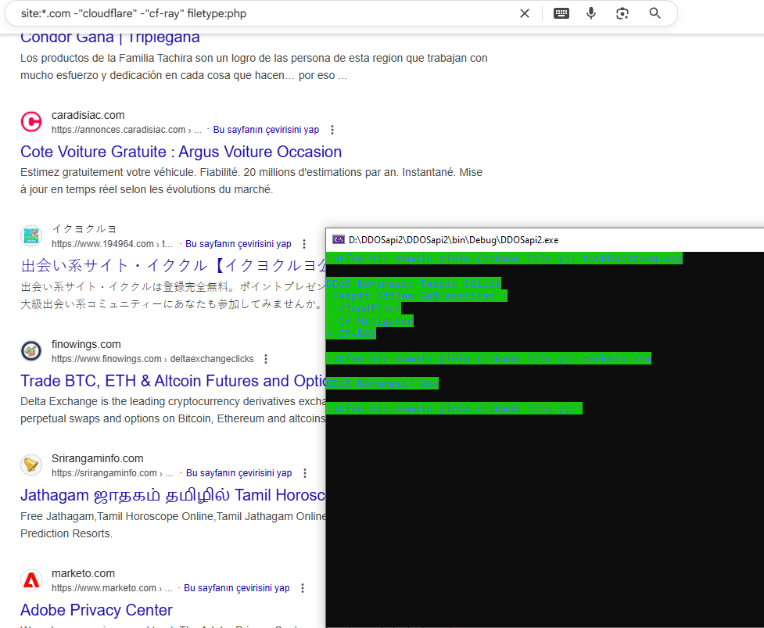764x628 pixels.
Task: Open the on-screen keyboard input tool
Action: (x=561, y=13)
